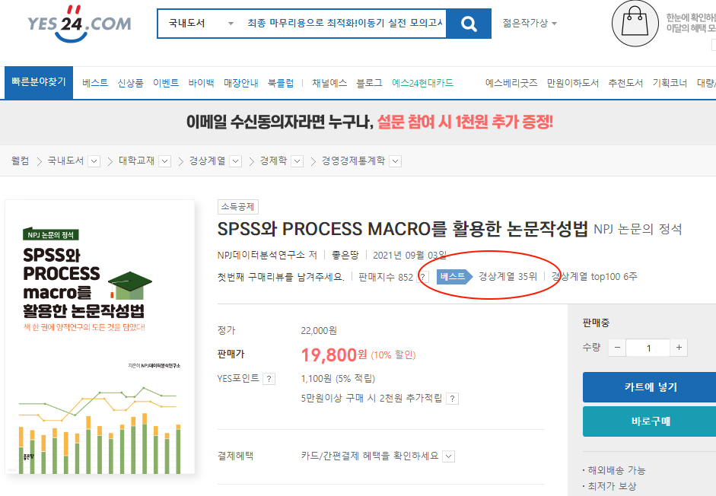
Task: Open 경상계열 35위 ranking link
Action: click(508, 277)
